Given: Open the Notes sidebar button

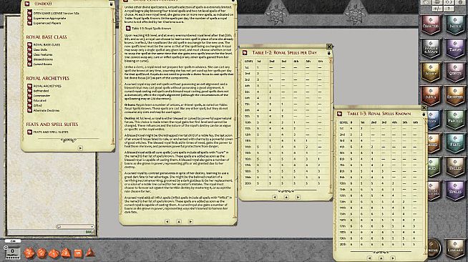Looking at the screenshot, I should [x=455, y=24].
